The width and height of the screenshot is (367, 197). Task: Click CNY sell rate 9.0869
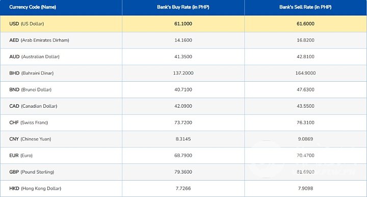[305, 139]
